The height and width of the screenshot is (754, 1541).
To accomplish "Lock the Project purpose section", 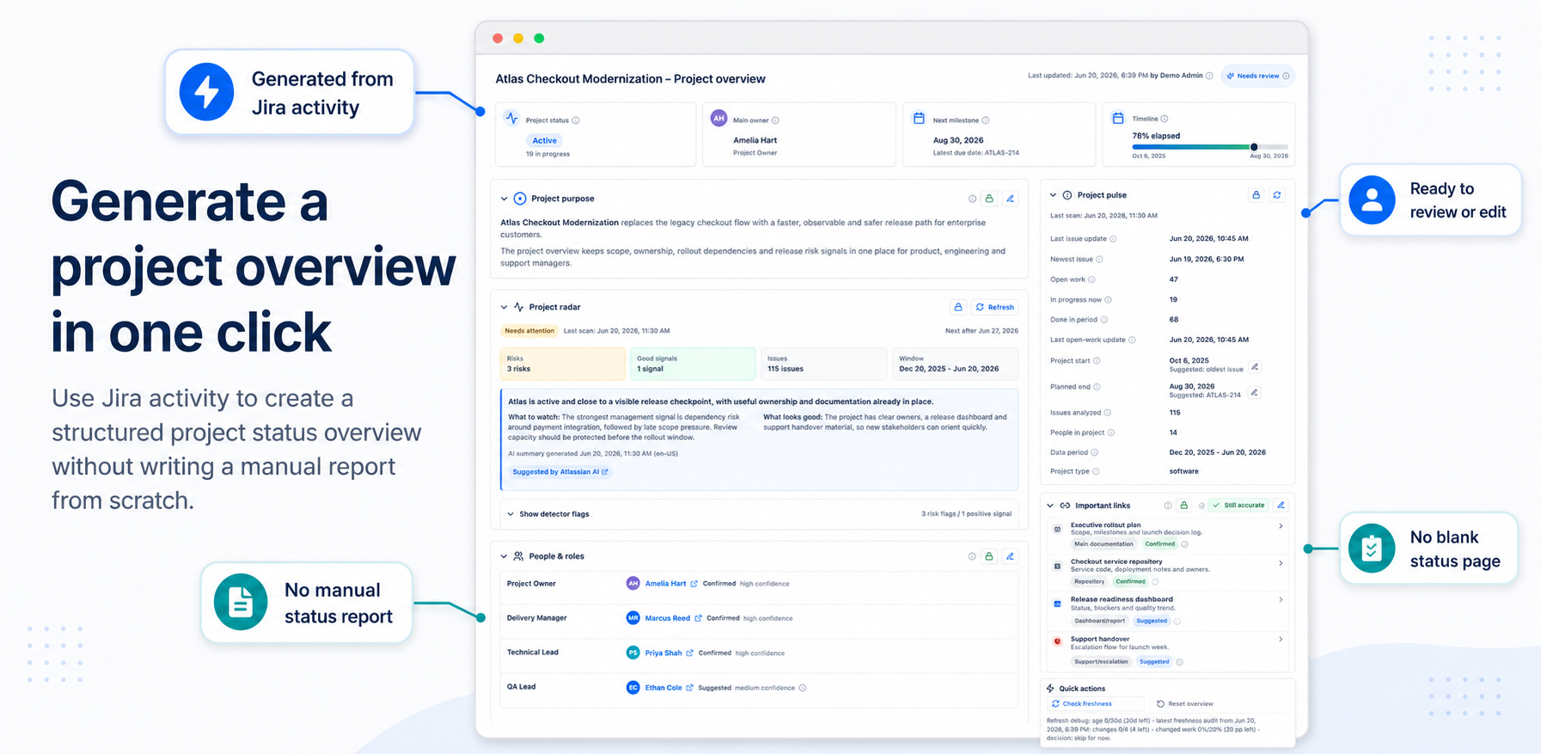I will [989, 199].
